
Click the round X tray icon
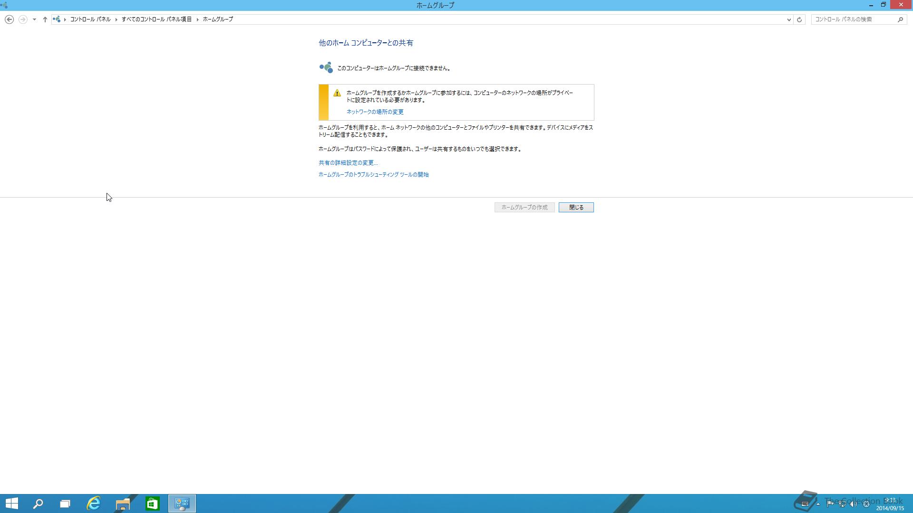866,504
